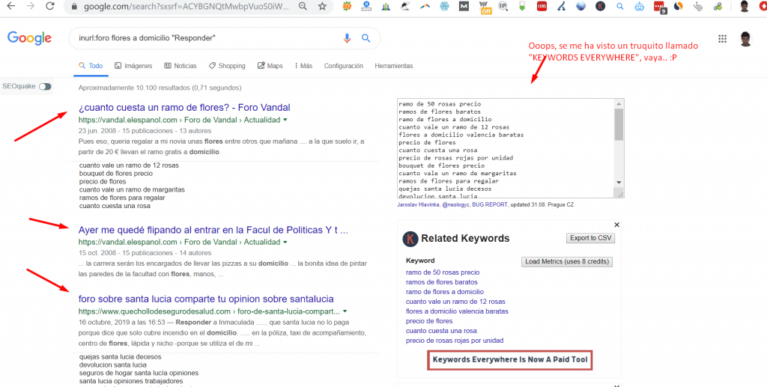Click the Google voice search microphone icon
This screenshot has height=387, width=767.
tap(347, 38)
